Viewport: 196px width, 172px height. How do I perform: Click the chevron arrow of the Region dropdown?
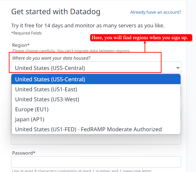click(178, 68)
